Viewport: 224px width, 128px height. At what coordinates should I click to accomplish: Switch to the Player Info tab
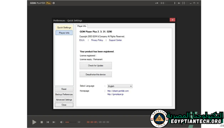click(82, 26)
